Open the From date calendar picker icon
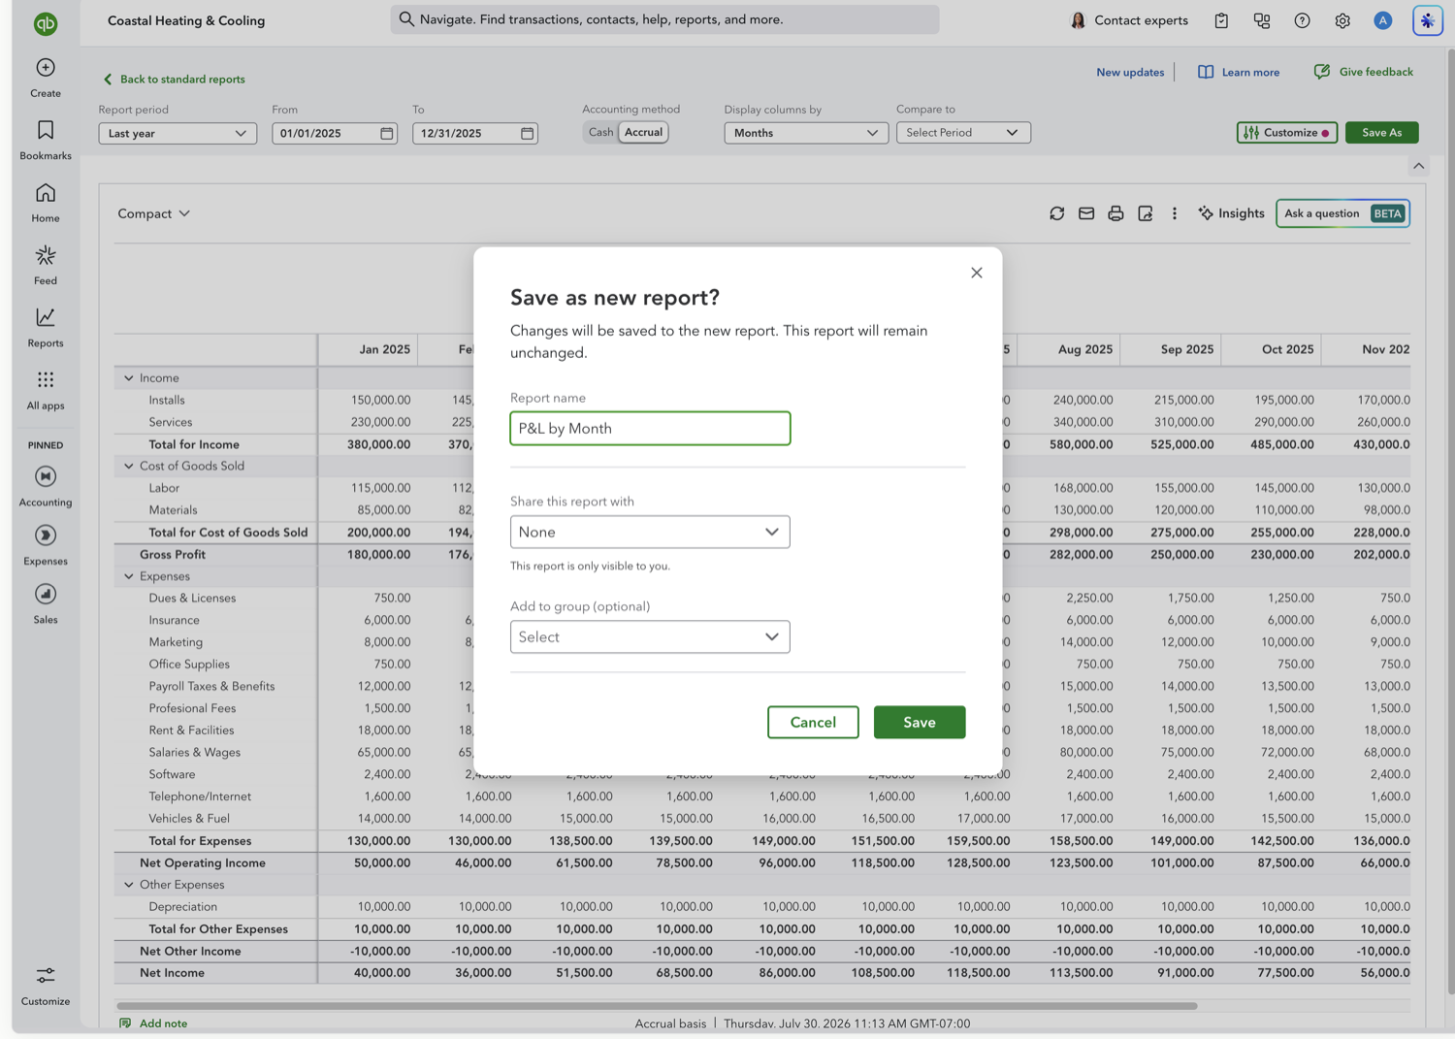This screenshot has height=1039, width=1455. click(x=387, y=133)
